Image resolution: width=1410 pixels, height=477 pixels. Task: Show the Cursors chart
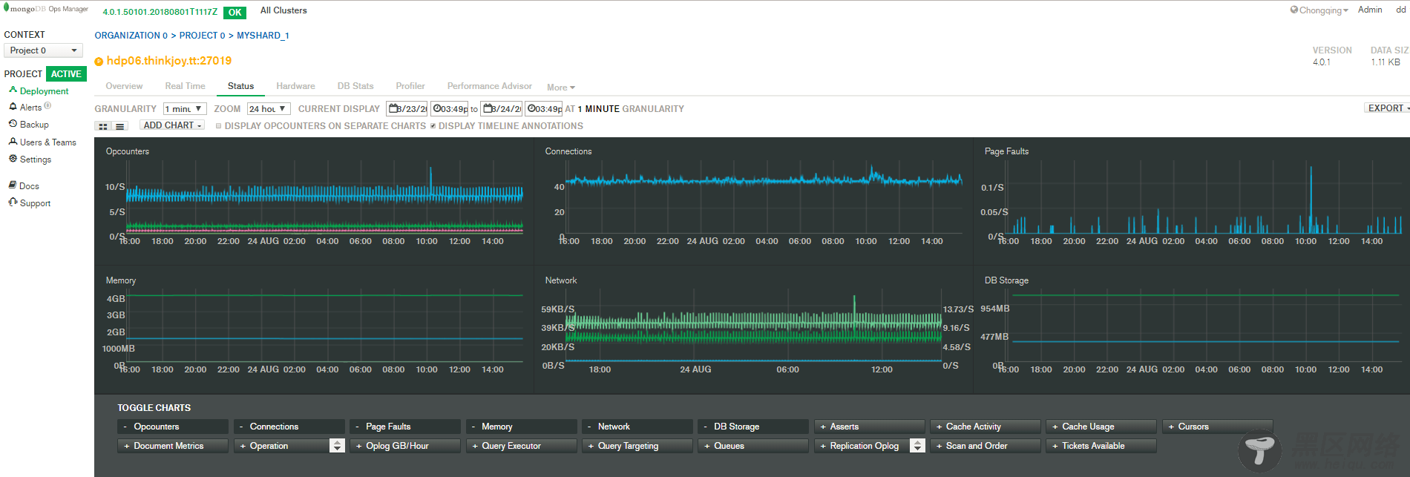[1218, 427]
